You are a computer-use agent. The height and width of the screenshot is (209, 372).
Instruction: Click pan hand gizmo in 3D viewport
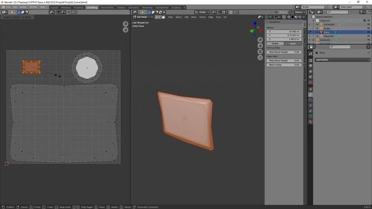(x=260, y=45)
